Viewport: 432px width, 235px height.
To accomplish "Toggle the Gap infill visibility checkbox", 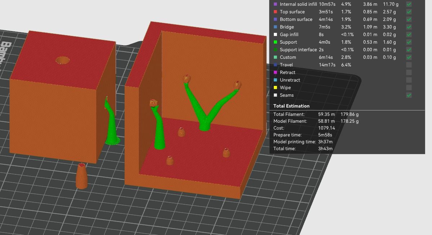I will click(x=409, y=35).
